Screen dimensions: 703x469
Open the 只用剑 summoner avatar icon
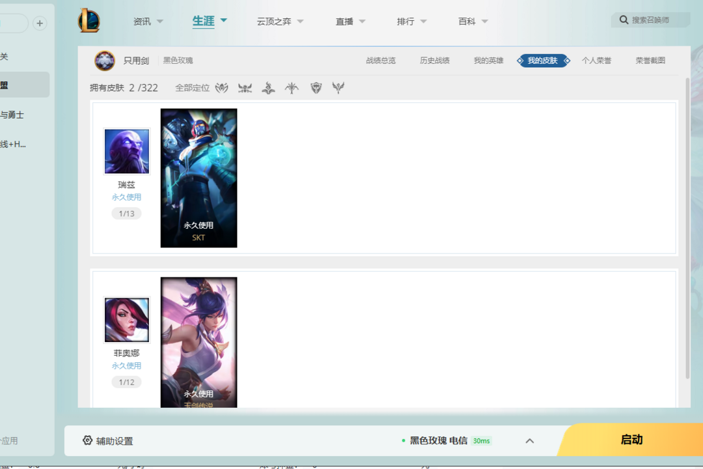coord(104,61)
